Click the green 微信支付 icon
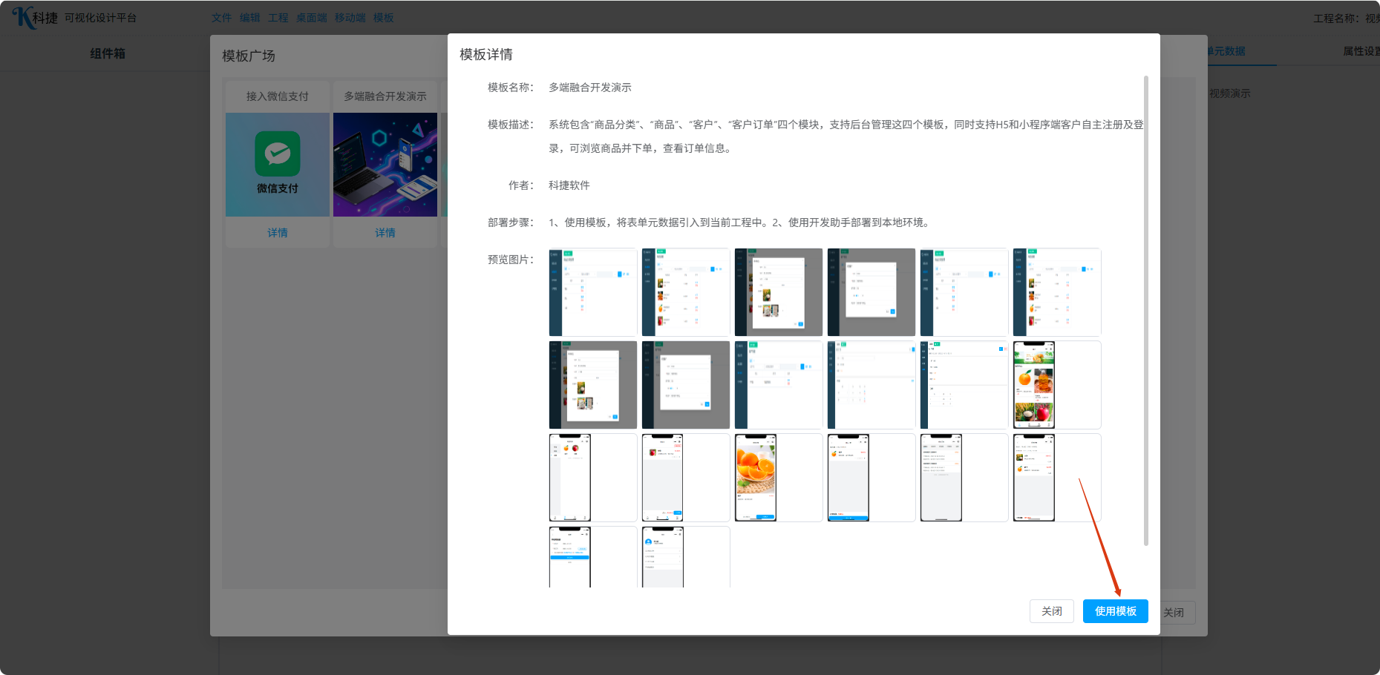The height and width of the screenshot is (675, 1380). click(278, 154)
